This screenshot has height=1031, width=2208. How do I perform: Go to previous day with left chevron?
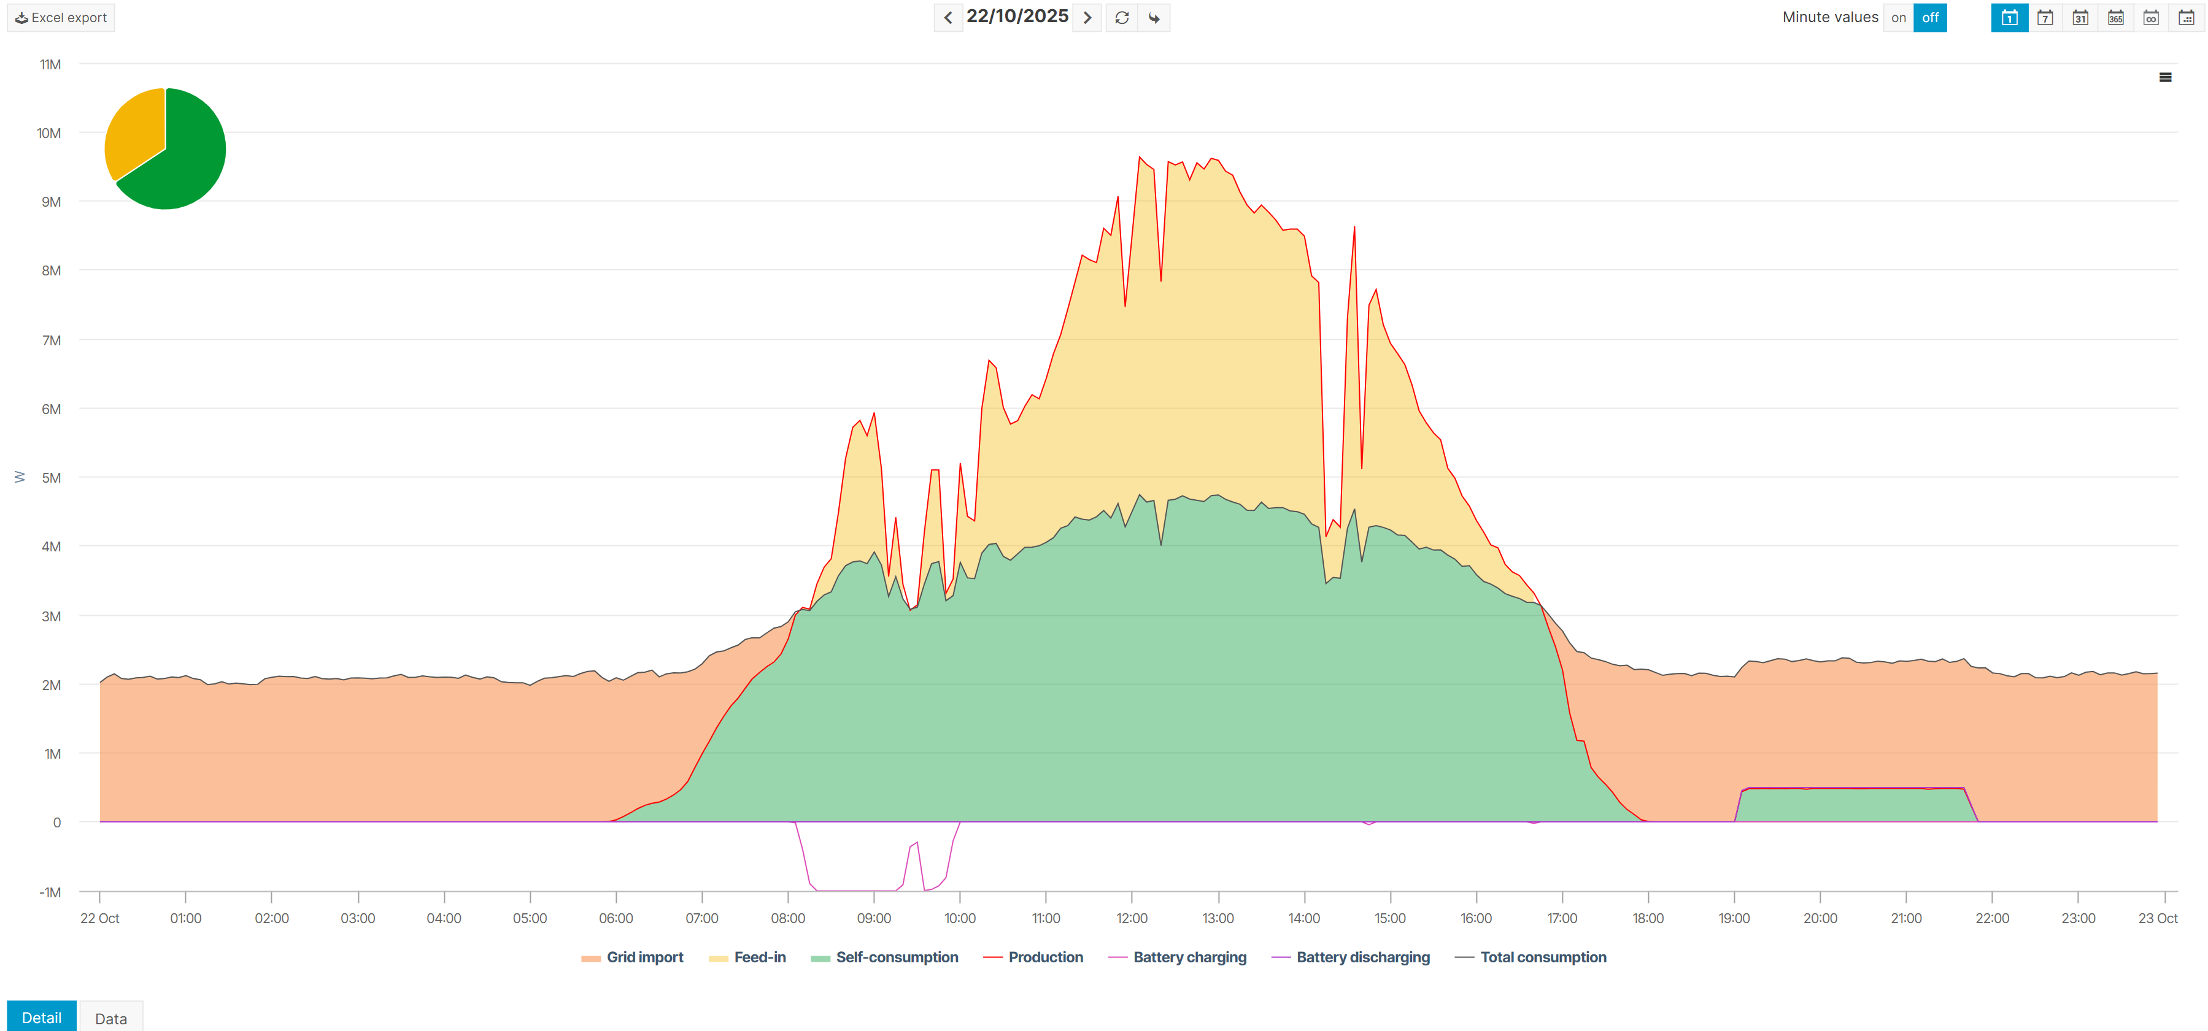click(947, 17)
